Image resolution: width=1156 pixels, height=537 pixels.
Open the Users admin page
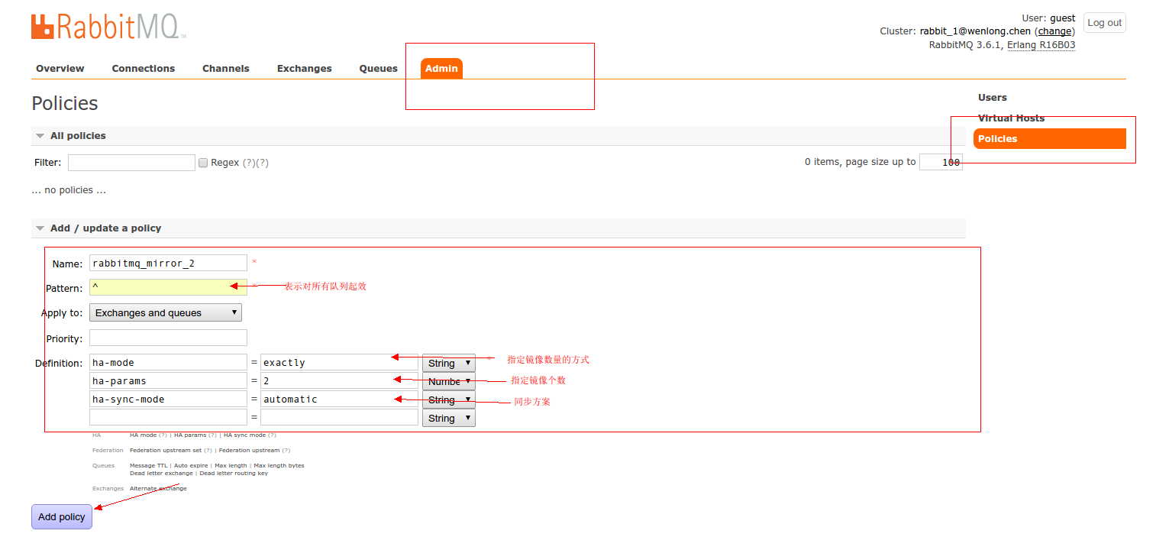click(993, 98)
